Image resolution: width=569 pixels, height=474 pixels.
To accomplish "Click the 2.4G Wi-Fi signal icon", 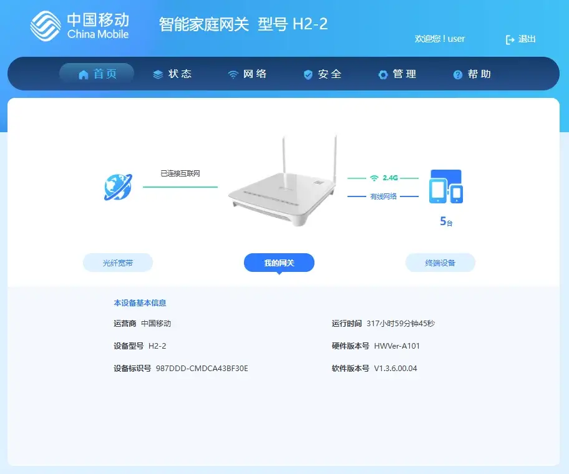I will [x=374, y=178].
